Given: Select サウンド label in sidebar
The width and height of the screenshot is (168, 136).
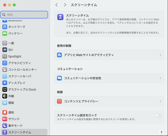Looking at the screenshot, I should [14, 119].
